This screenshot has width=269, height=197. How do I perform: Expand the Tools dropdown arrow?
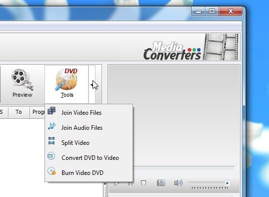point(92,84)
